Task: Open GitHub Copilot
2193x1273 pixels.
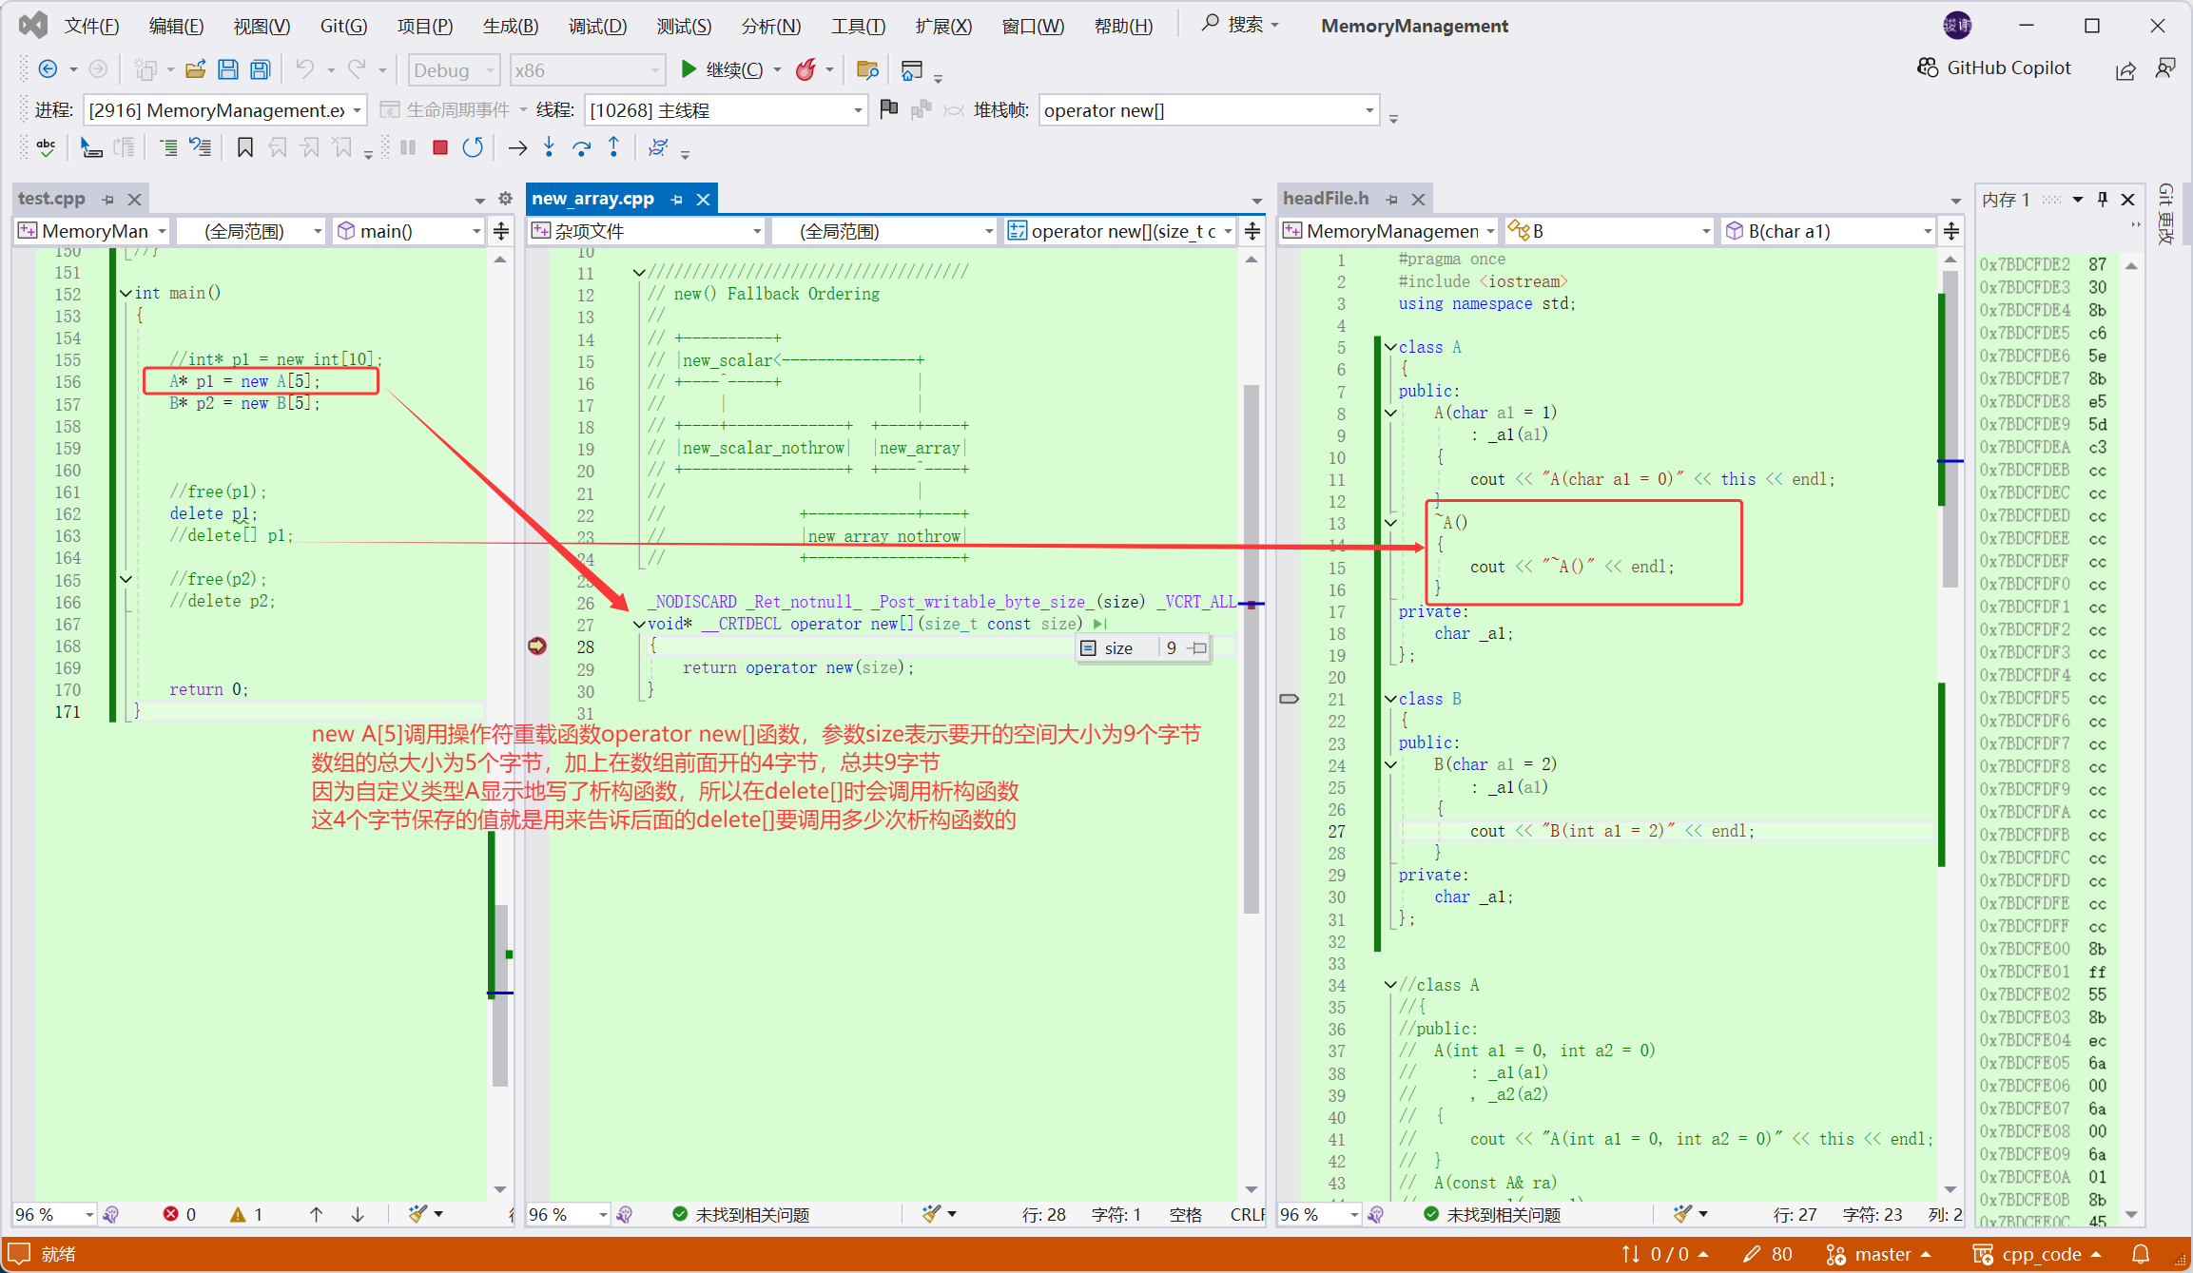Action: pyautogui.click(x=1994, y=68)
